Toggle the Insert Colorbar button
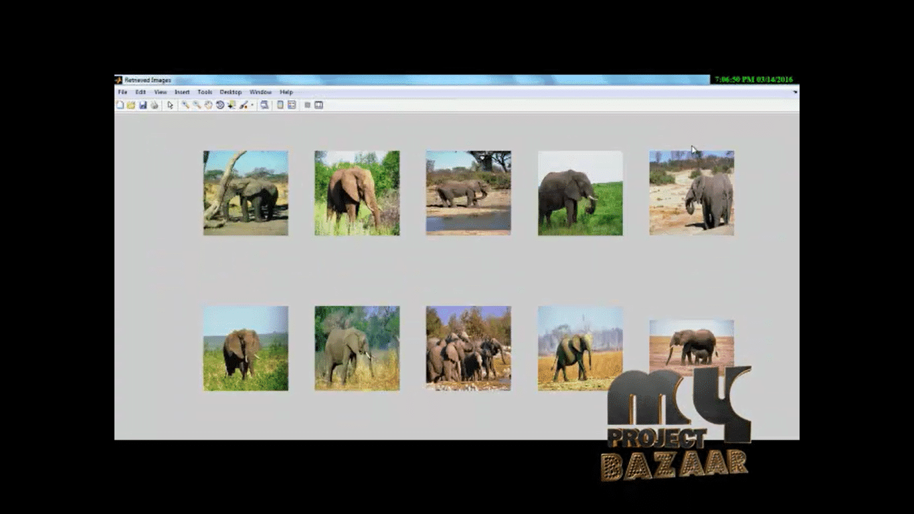Image resolution: width=914 pixels, height=514 pixels. click(280, 105)
